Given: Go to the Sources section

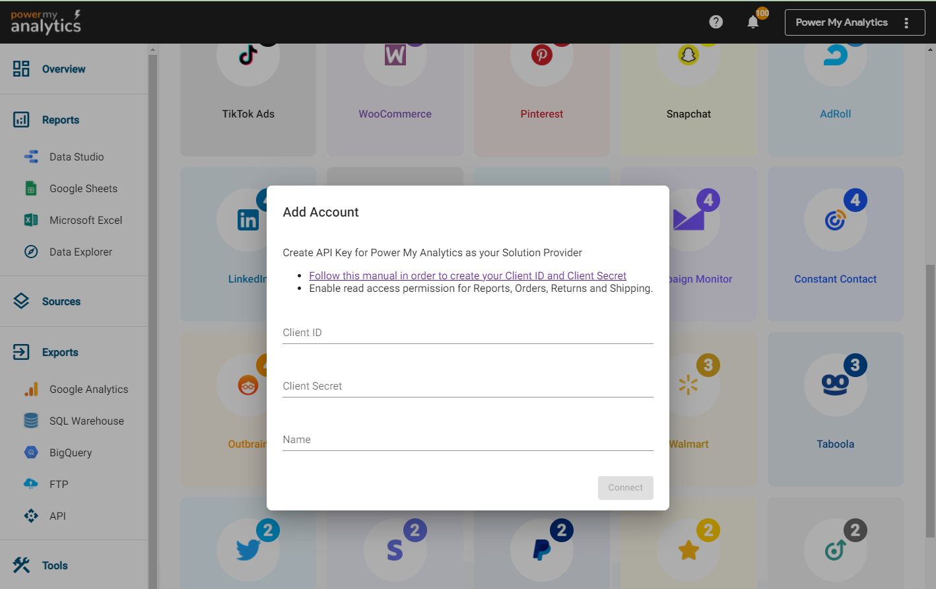Looking at the screenshot, I should (61, 301).
